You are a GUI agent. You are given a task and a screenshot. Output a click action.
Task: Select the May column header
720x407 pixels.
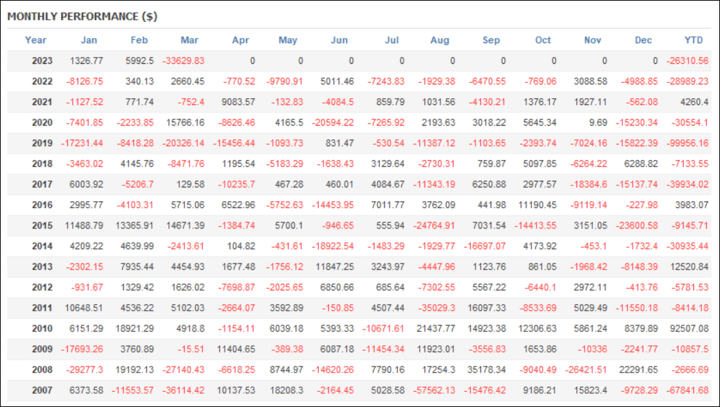click(288, 40)
